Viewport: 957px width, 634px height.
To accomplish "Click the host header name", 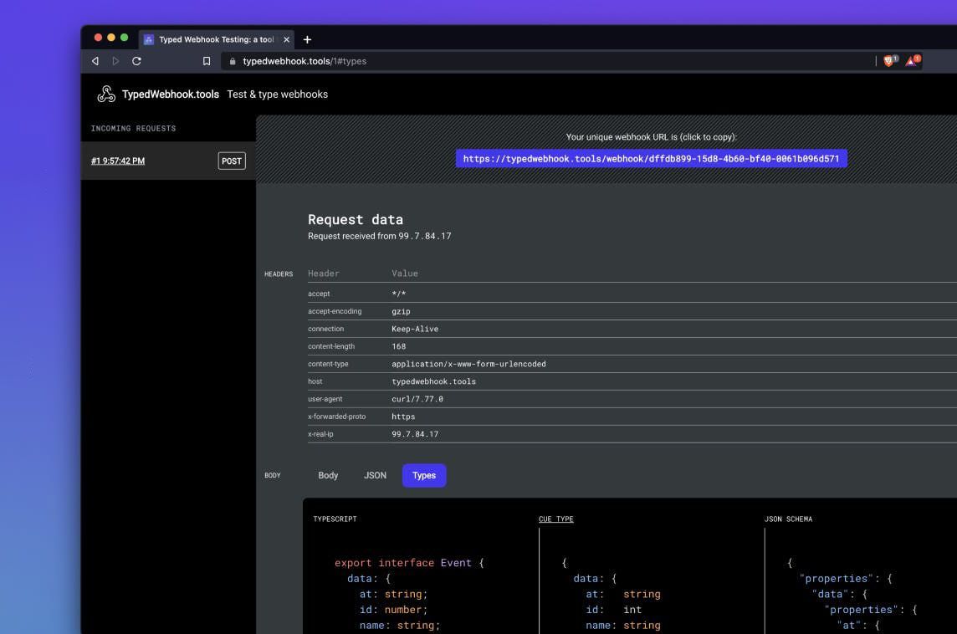I will [315, 381].
